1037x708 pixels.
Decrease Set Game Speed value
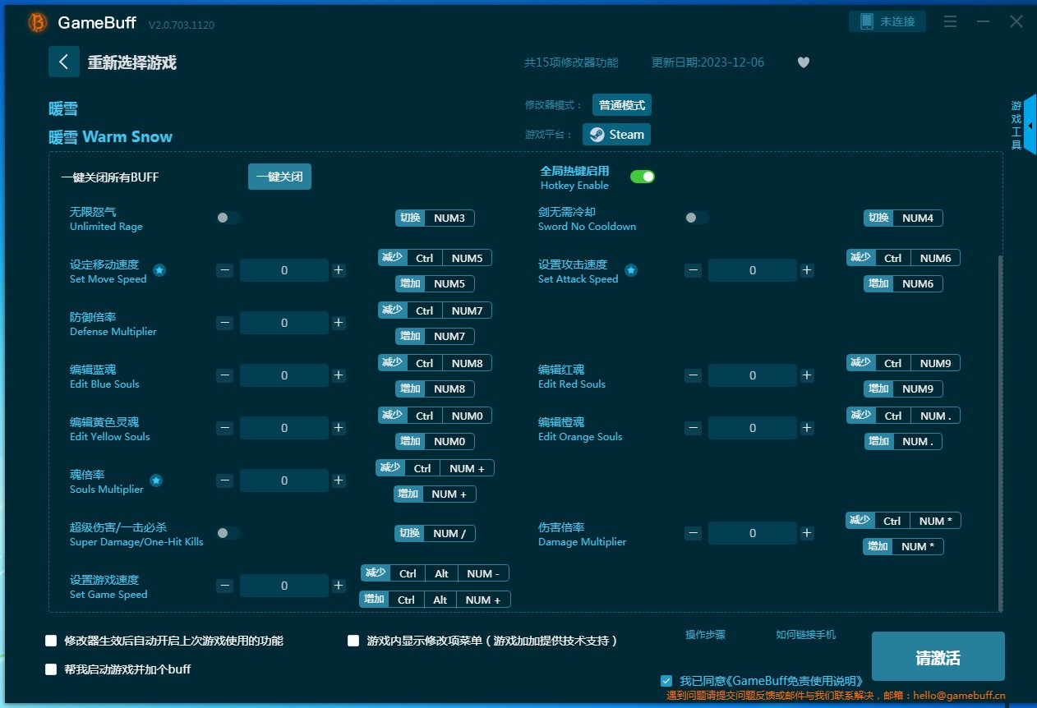click(224, 586)
